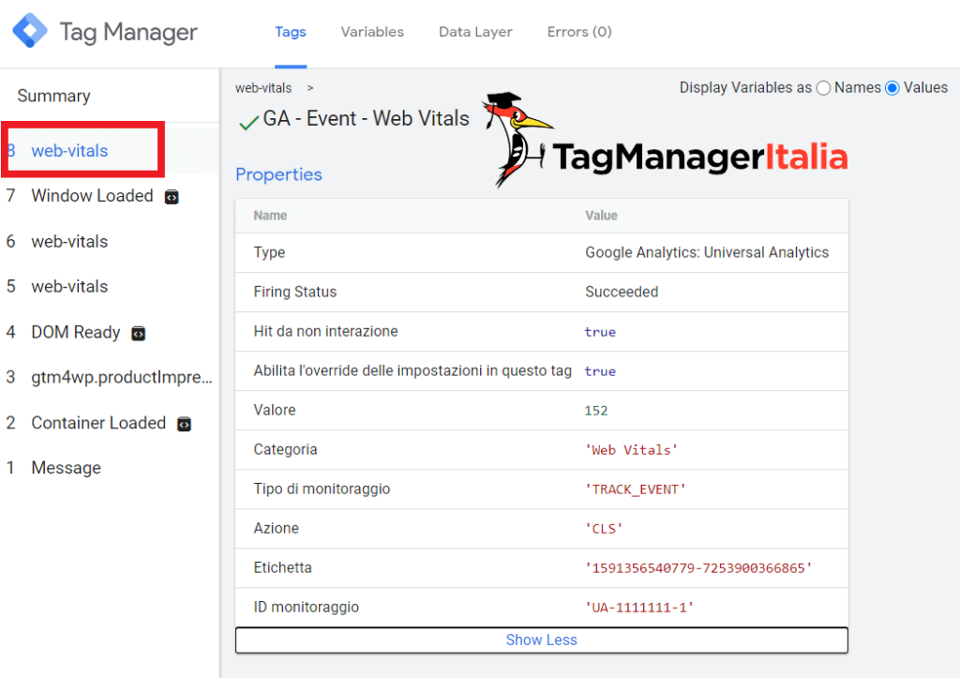960x678 pixels.
Task: Click the ID monitoraggio label
Action: 307,607
